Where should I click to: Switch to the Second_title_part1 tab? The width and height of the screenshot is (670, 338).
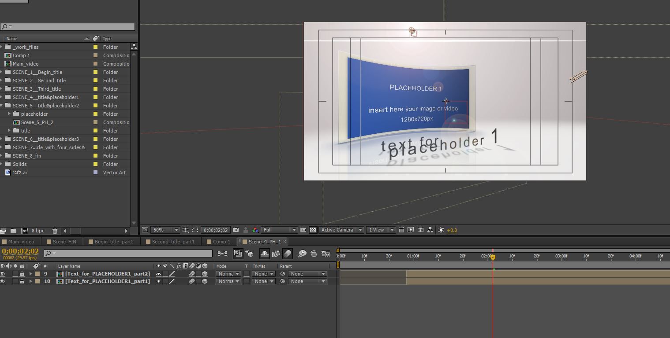click(173, 242)
